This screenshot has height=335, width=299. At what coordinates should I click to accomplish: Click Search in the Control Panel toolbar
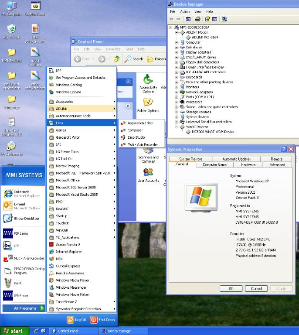[x=134, y=59]
